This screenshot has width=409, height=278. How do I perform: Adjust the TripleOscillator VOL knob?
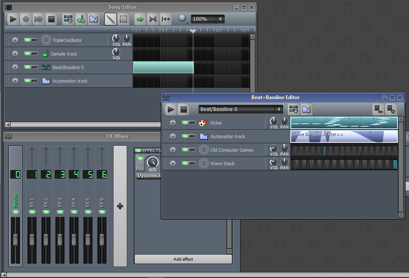pos(116,38)
